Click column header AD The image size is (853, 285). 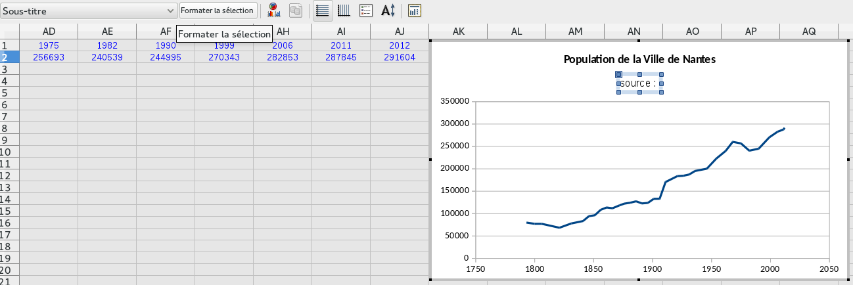point(48,32)
